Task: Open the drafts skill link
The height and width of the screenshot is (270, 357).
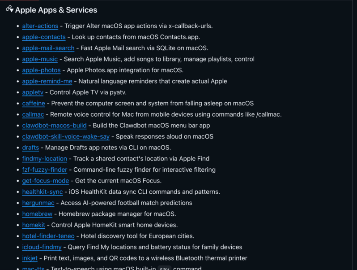Action: point(30,148)
